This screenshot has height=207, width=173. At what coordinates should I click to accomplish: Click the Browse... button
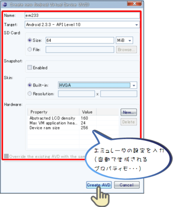[x=126, y=50]
